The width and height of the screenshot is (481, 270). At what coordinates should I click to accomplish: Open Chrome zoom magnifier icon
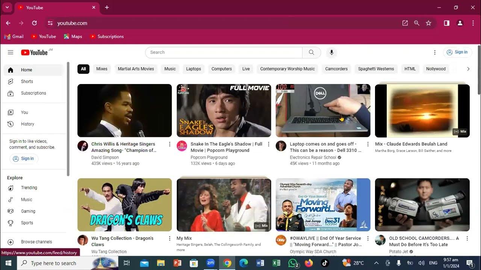click(x=417, y=23)
